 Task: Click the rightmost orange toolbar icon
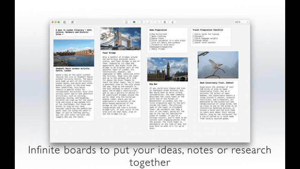[x=172, y=22]
